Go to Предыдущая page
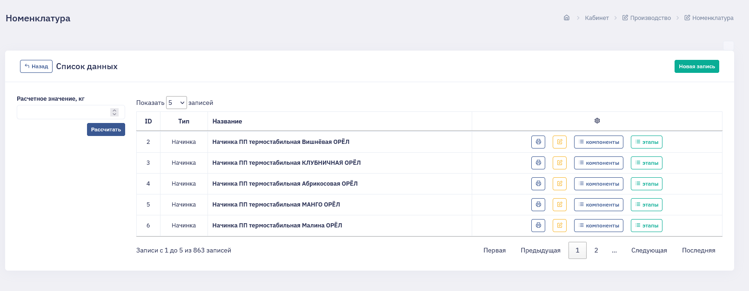The height and width of the screenshot is (291, 749). point(541,250)
